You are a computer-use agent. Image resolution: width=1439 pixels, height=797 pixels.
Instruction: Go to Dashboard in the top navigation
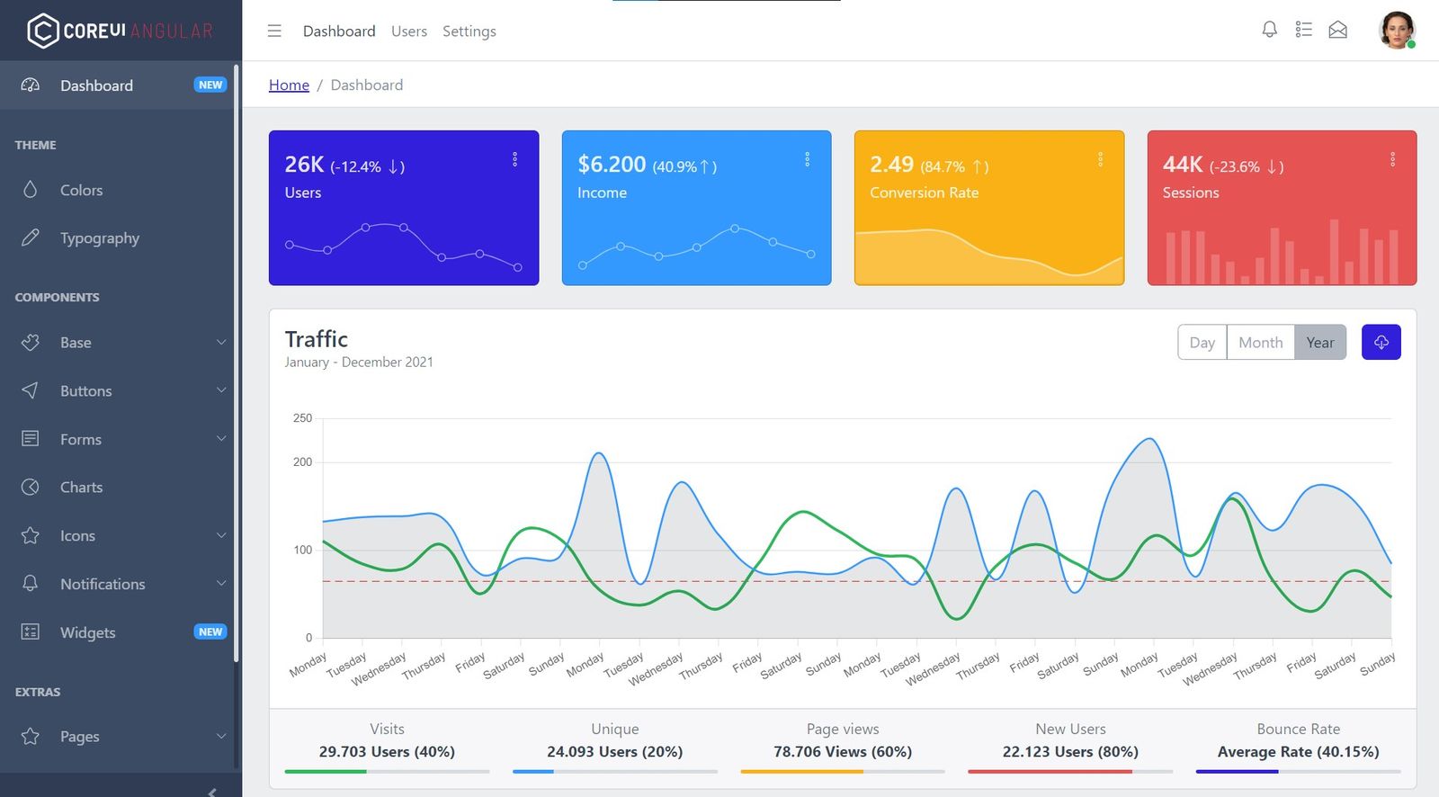[x=339, y=31]
